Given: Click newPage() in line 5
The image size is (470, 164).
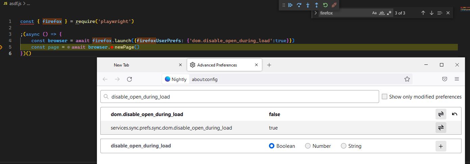Looking at the screenshot, I should tap(127, 47).
